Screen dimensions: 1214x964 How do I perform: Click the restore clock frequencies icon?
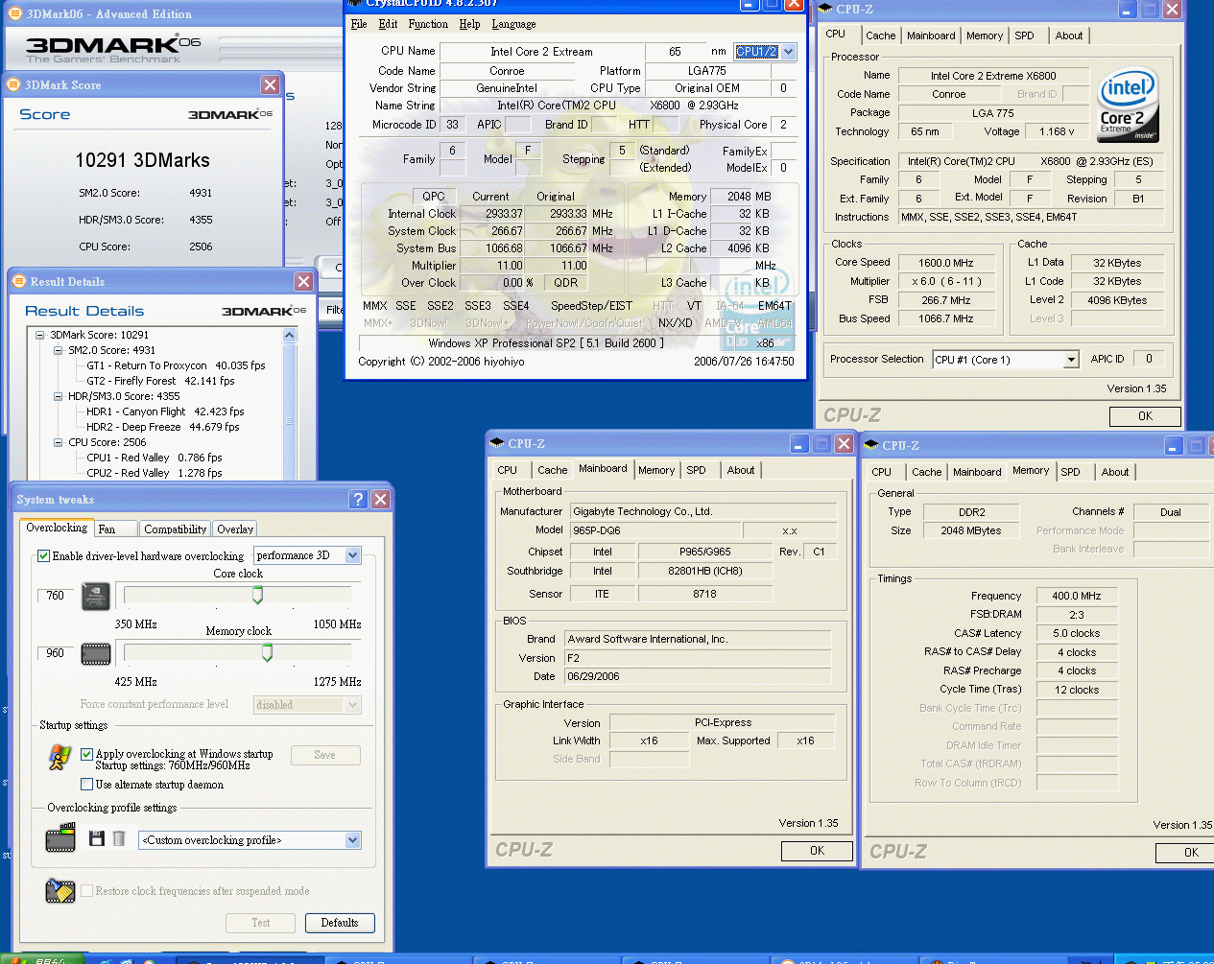click(60, 891)
